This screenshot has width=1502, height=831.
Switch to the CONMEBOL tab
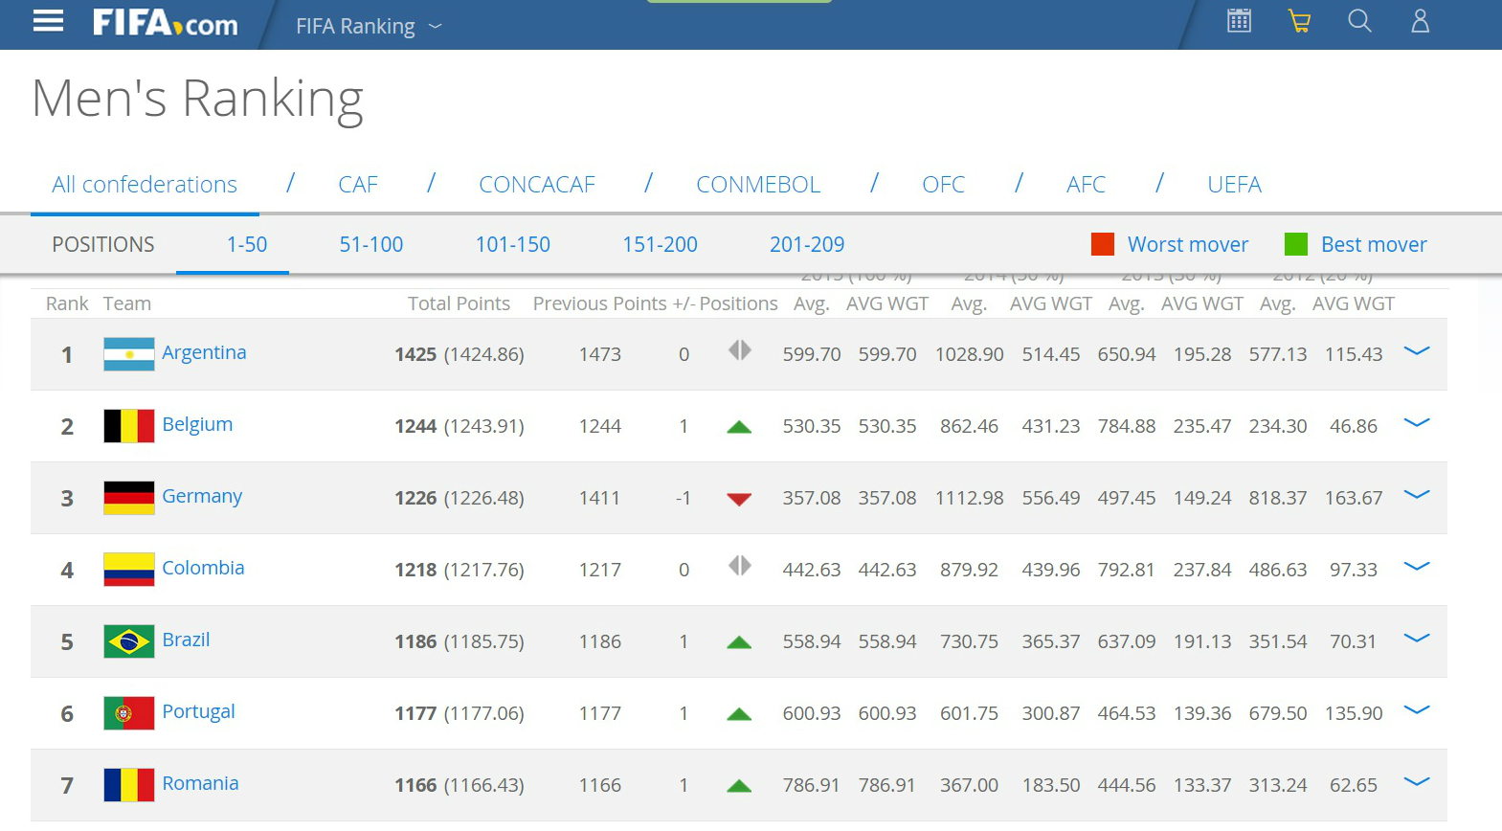coord(758,185)
